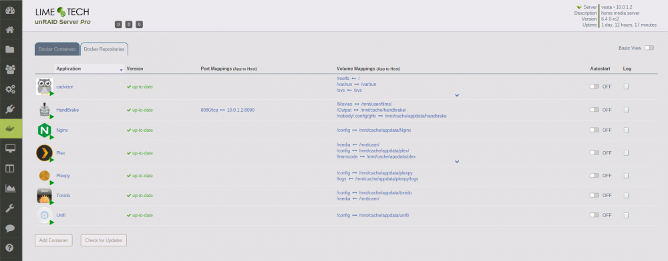Open the log icon for Unifi
The image size is (668, 261).
coord(627,215)
